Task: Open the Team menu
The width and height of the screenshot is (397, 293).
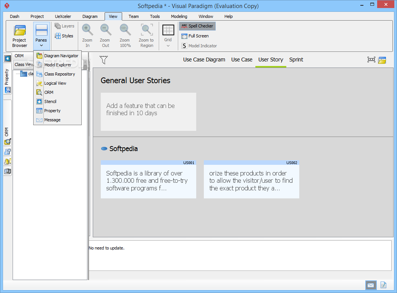Action: (134, 16)
